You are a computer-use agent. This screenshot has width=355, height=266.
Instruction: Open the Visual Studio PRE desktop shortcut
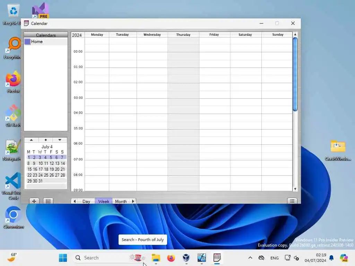click(40, 11)
